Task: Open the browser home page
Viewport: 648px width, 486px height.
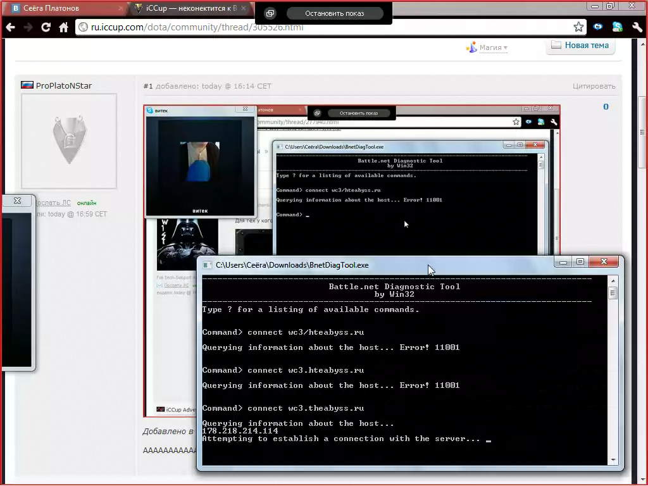Action: coord(63,27)
